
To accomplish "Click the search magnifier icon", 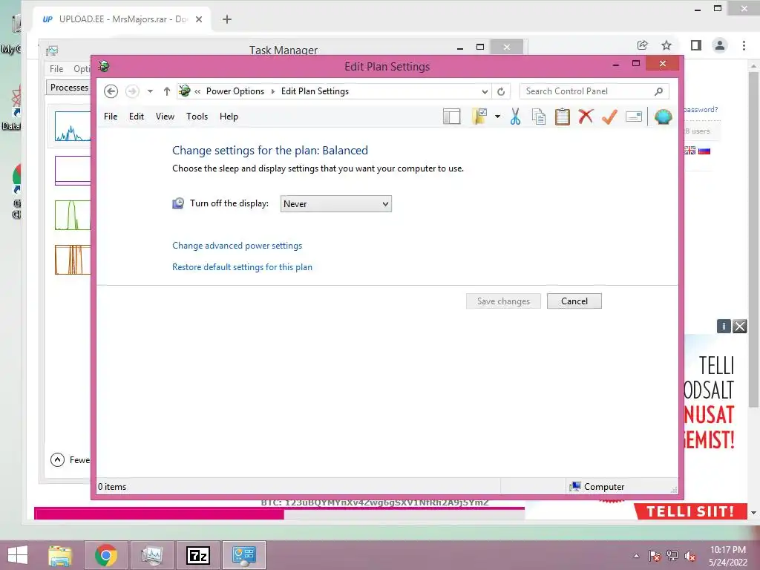I will pyautogui.click(x=659, y=91).
